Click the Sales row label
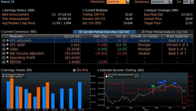The width and height of the screenshot is (196, 111). pos(14,49)
